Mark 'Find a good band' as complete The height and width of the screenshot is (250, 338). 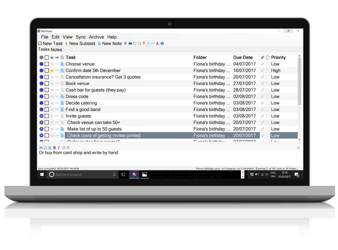coord(47,109)
